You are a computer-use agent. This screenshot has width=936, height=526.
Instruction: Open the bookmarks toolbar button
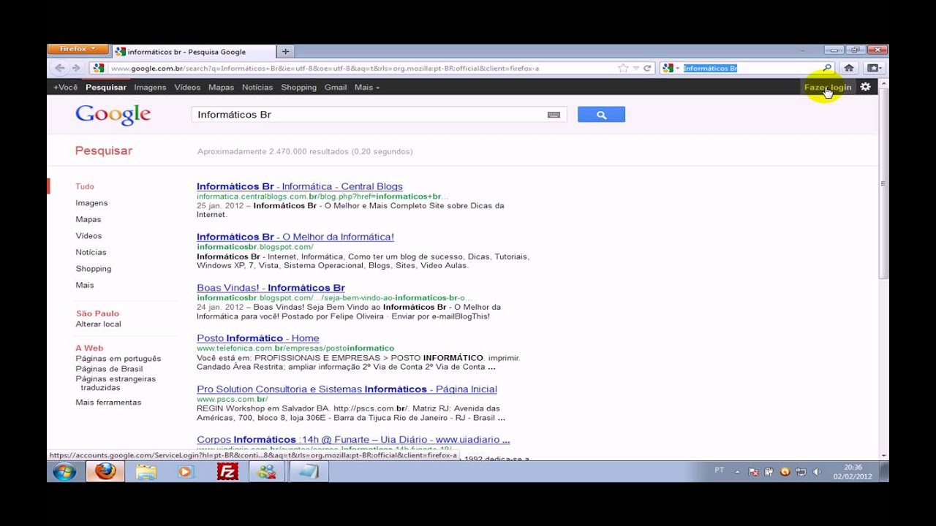[x=873, y=68]
